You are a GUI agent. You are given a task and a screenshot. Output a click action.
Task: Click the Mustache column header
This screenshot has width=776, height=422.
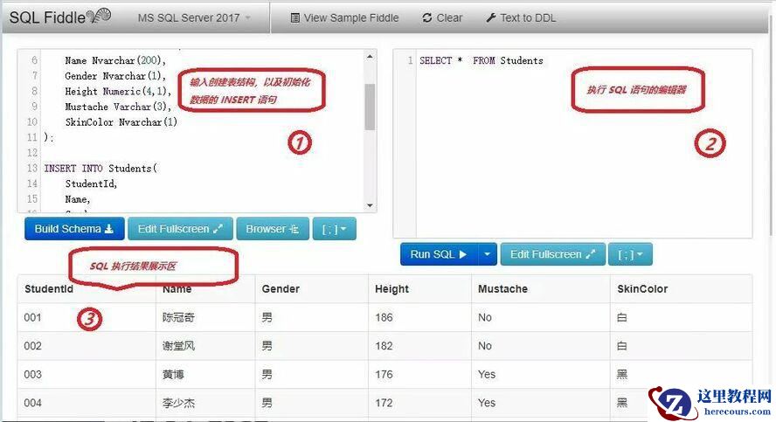pyautogui.click(x=502, y=289)
